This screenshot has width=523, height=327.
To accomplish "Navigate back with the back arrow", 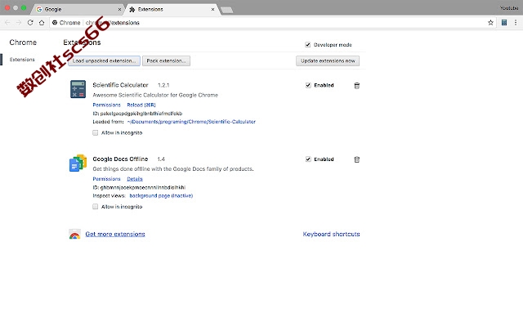I will (7, 23).
